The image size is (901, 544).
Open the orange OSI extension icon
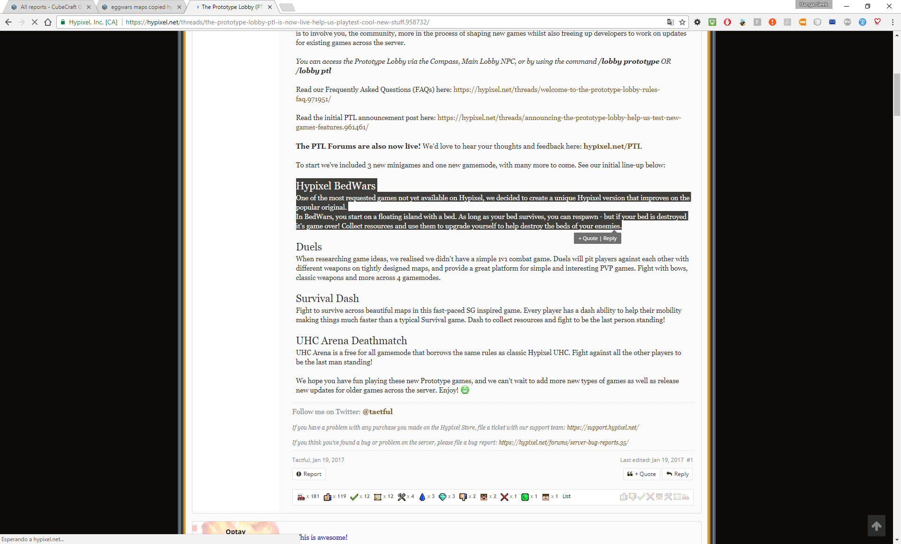click(x=802, y=22)
